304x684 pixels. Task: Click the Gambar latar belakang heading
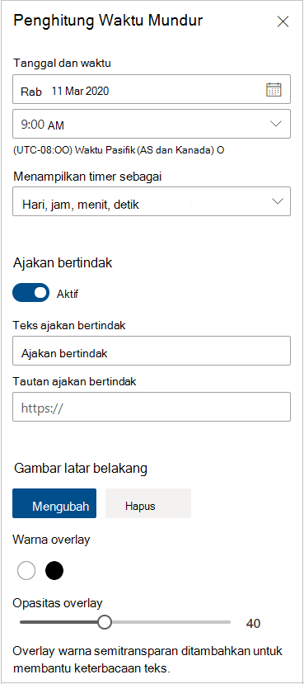pyautogui.click(x=81, y=469)
